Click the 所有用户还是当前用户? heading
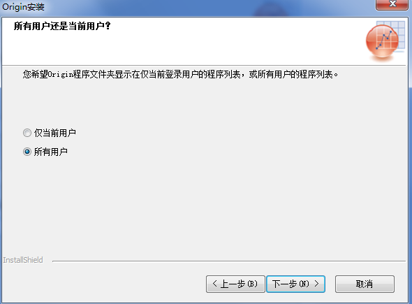The height and width of the screenshot is (304, 412). (x=62, y=26)
